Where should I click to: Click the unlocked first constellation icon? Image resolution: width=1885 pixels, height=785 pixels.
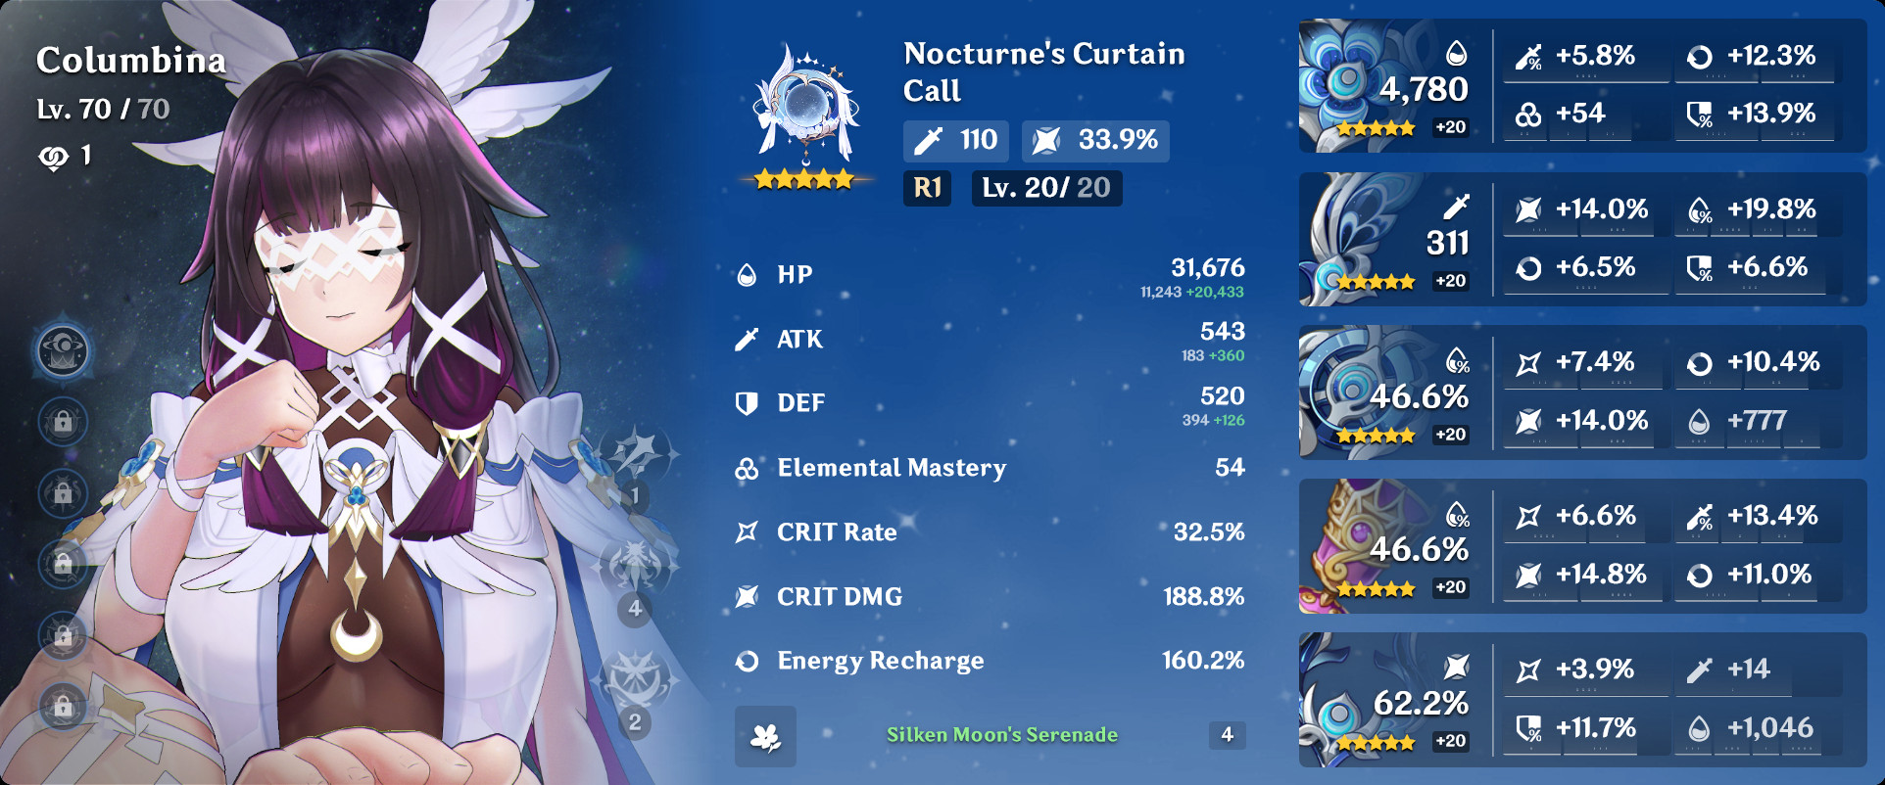[64, 351]
